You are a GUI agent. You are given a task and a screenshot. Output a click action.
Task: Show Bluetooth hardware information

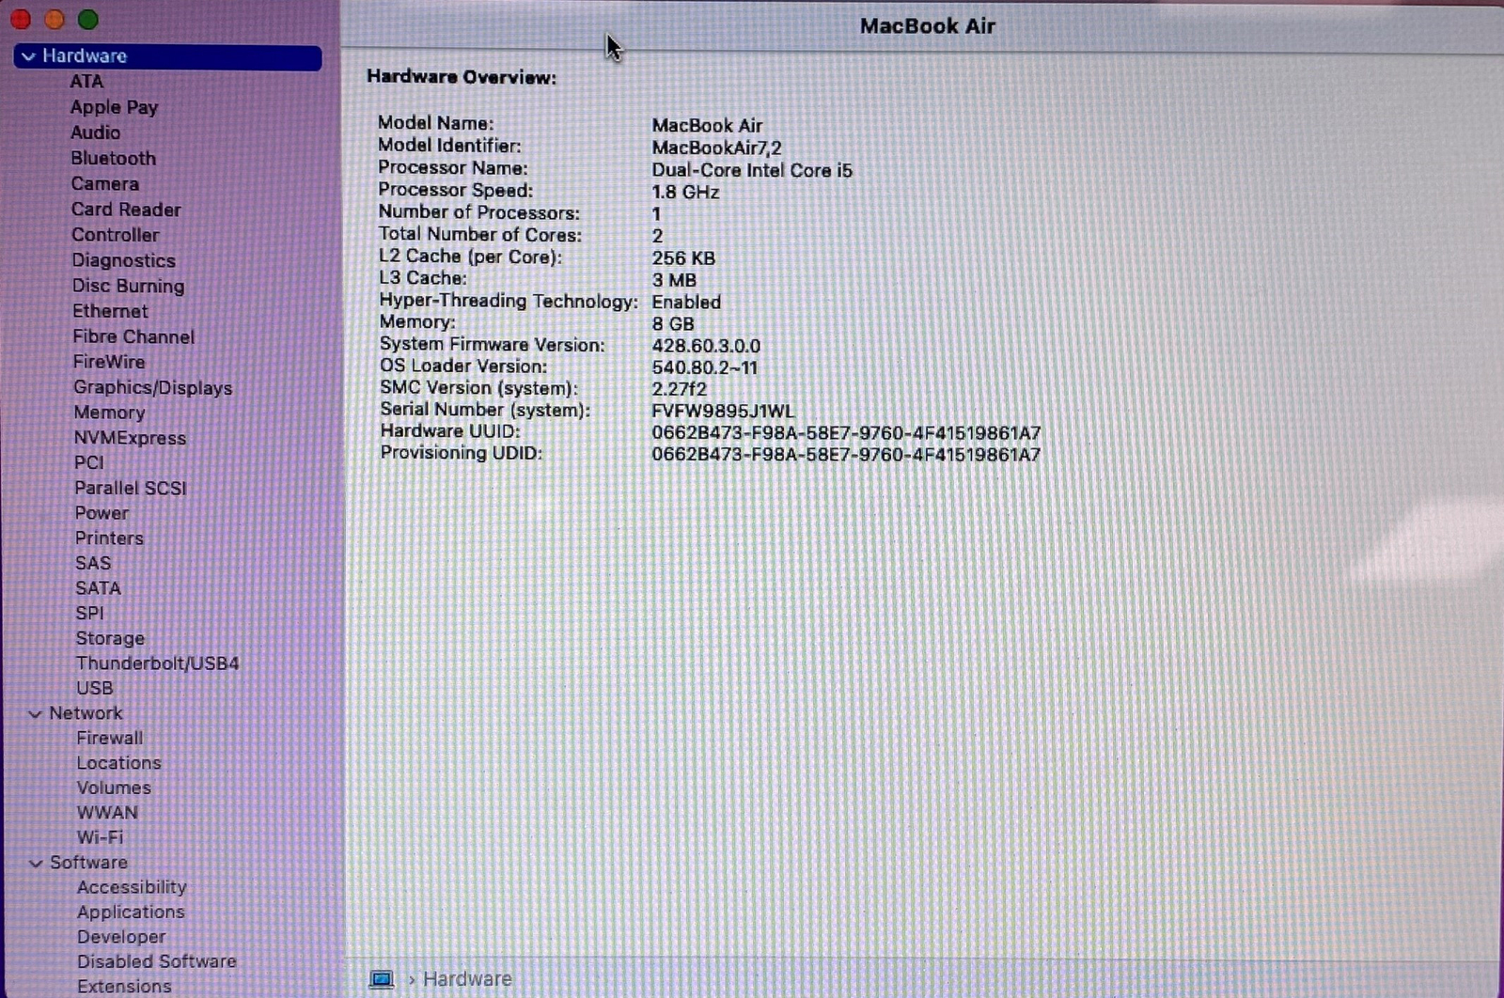[113, 158]
